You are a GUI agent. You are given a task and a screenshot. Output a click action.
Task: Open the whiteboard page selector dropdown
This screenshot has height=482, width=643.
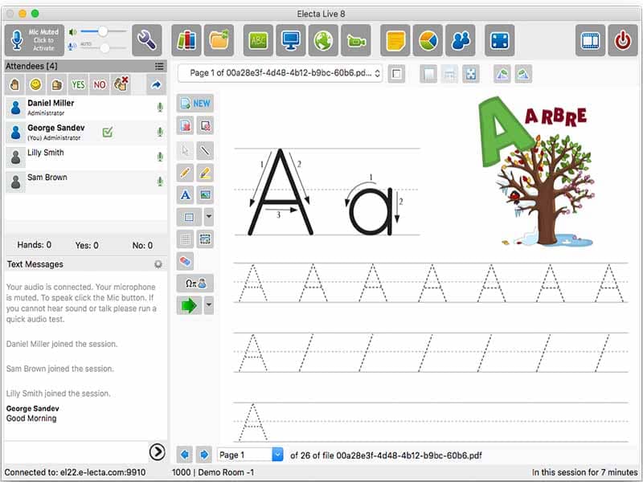tap(281, 73)
